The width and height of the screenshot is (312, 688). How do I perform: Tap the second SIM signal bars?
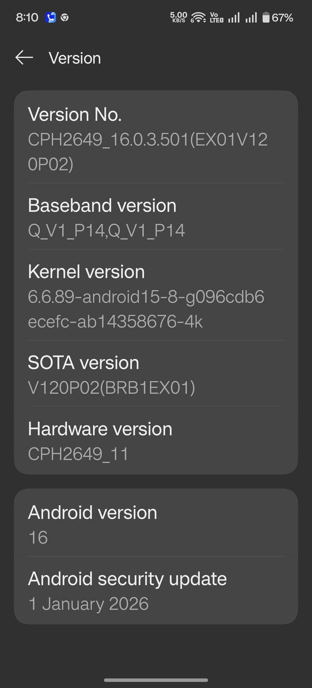pos(251,18)
